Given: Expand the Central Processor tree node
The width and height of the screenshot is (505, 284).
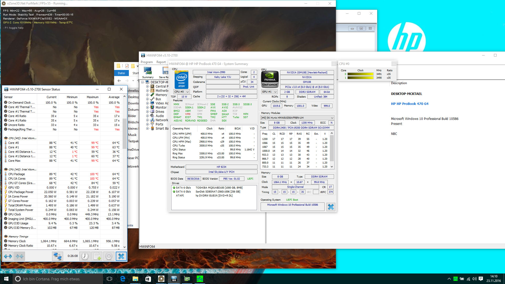Looking at the screenshot, I should click(148, 87).
